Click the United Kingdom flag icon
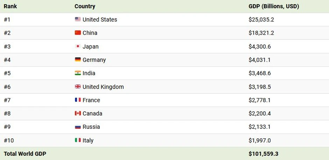329x160 pixels. pos(78,86)
